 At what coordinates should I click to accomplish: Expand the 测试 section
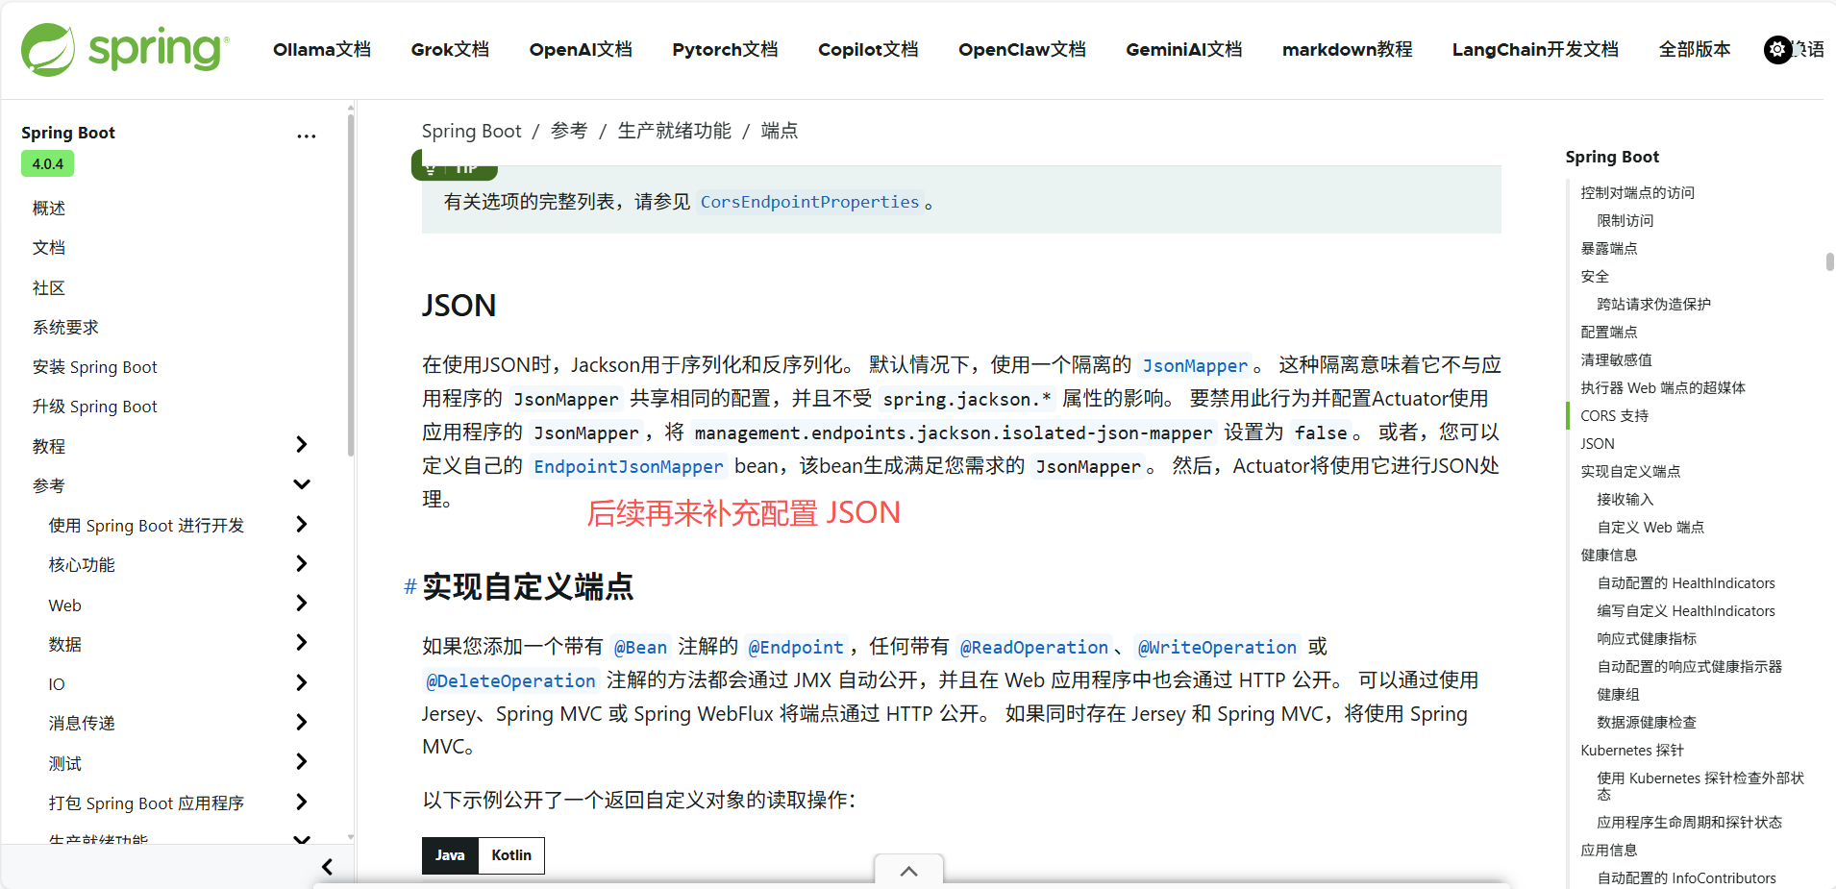click(302, 762)
